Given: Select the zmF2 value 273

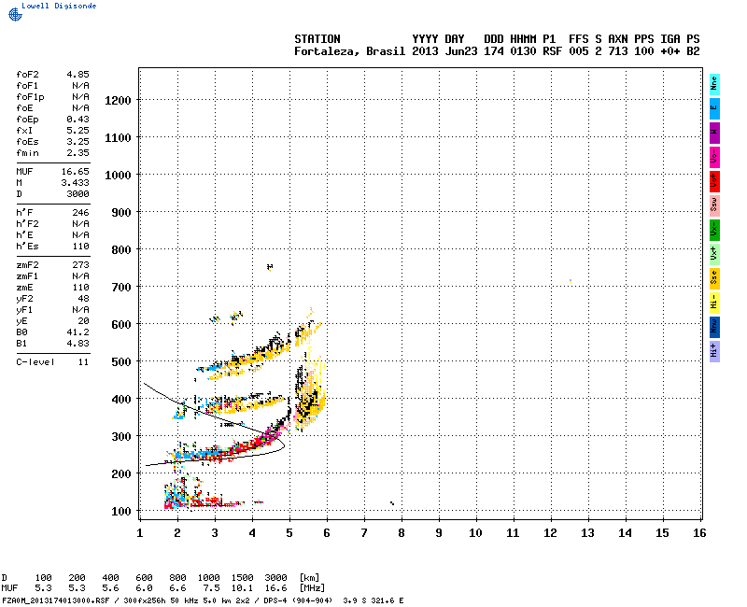Looking at the screenshot, I should (x=81, y=265).
